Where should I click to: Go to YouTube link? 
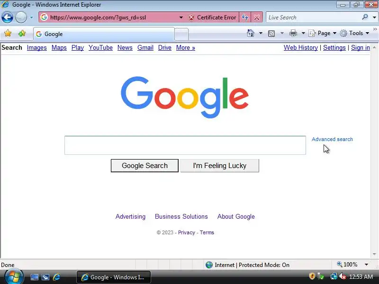100,48
